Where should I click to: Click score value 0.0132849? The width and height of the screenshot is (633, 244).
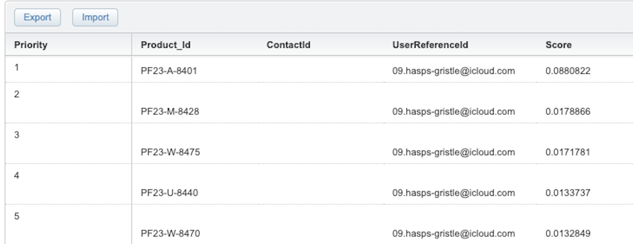pyautogui.click(x=567, y=233)
